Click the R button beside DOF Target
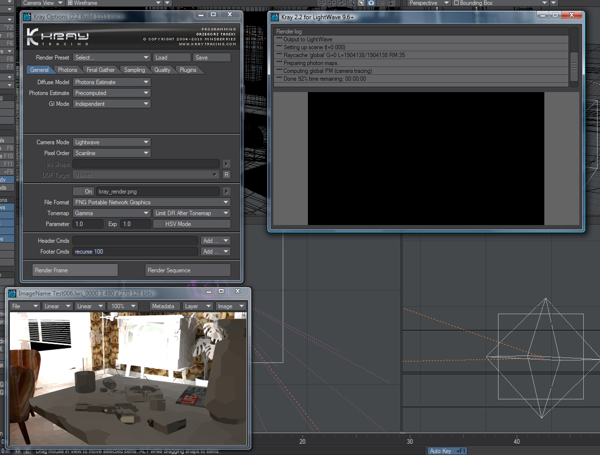 click(x=226, y=175)
